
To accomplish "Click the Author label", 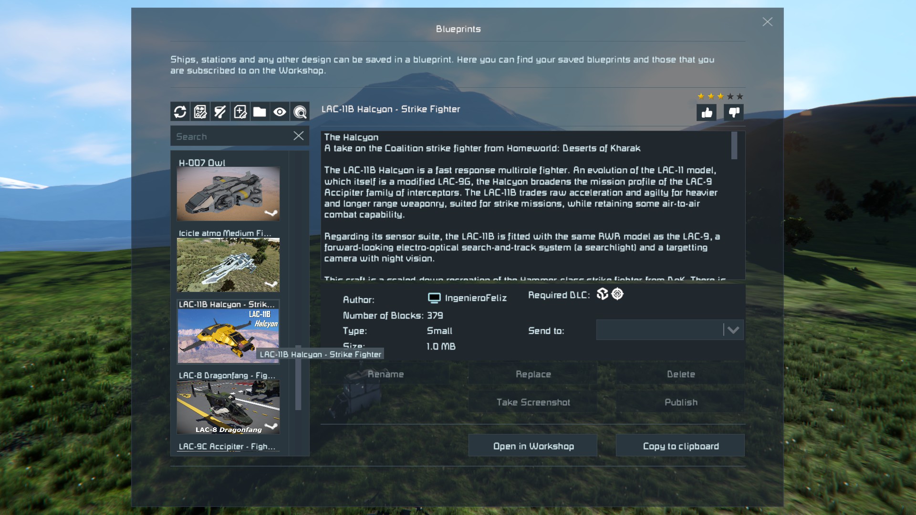I will point(358,300).
